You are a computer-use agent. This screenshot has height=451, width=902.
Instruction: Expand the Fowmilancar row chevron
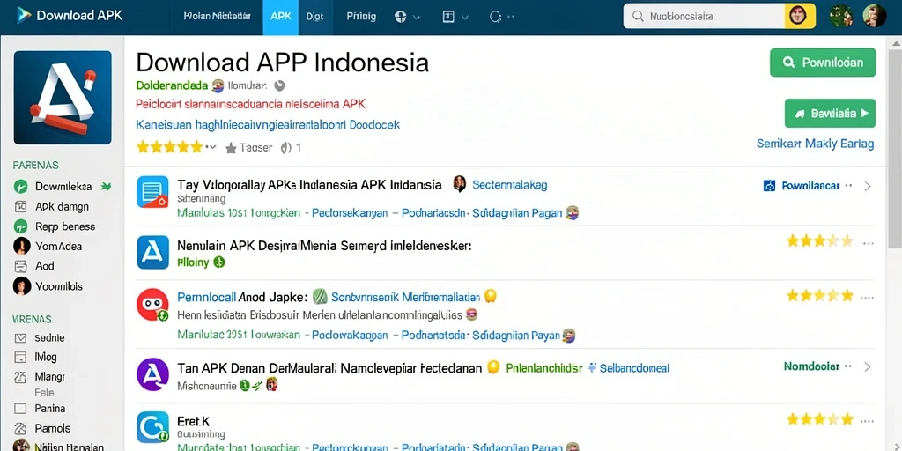868,186
